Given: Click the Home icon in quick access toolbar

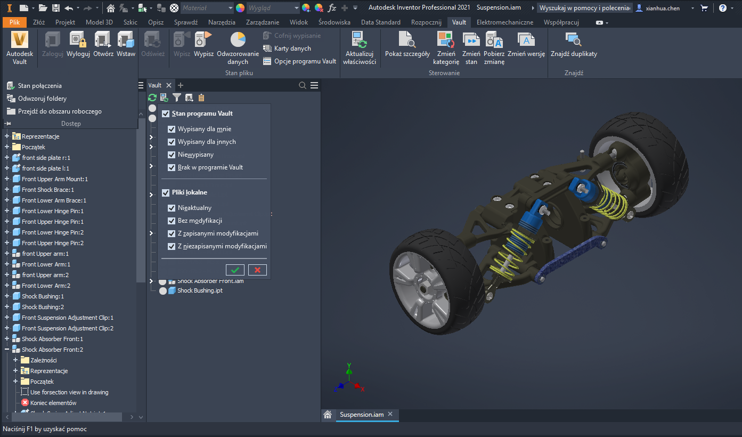Looking at the screenshot, I should [111, 8].
